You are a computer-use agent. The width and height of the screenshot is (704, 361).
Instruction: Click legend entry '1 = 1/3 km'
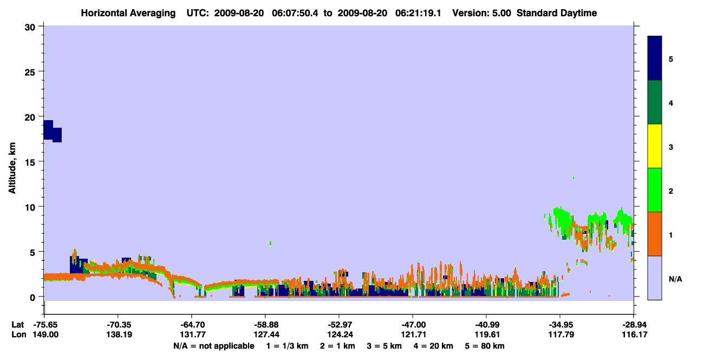coord(288,346)
